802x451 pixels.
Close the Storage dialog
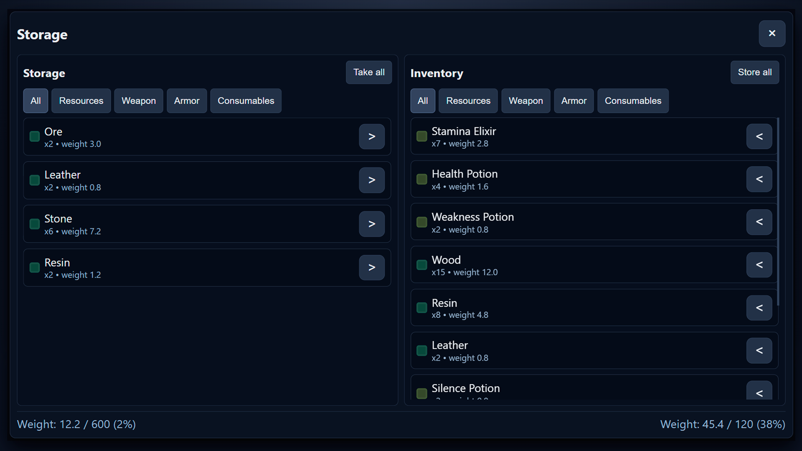pos(772,33)
